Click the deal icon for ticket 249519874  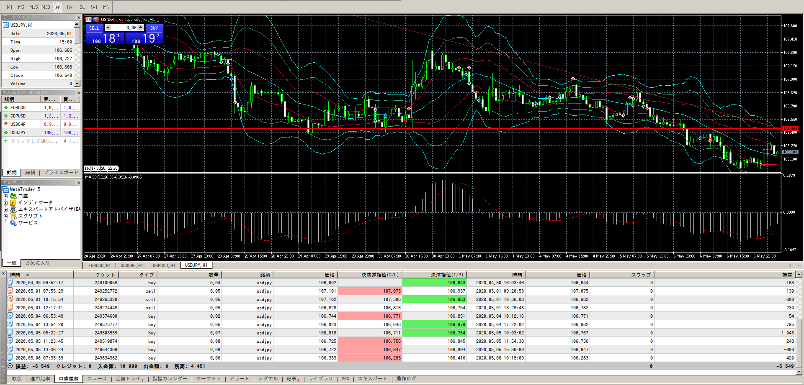coord(10,341)
